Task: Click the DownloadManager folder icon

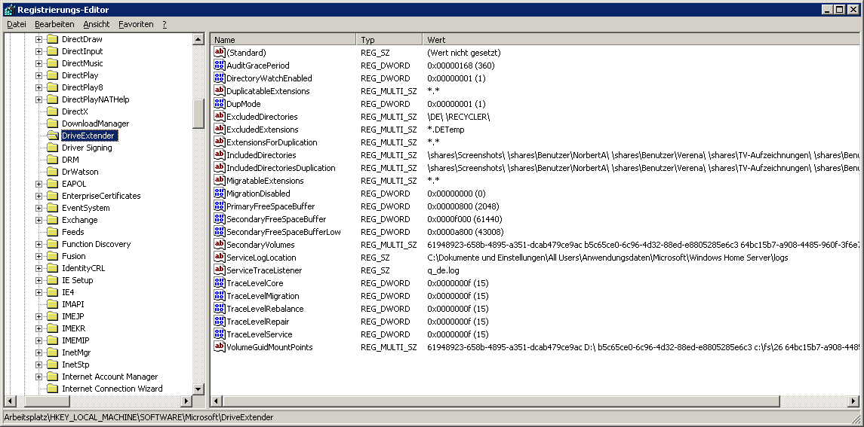Action: click(x=52, y=124)
